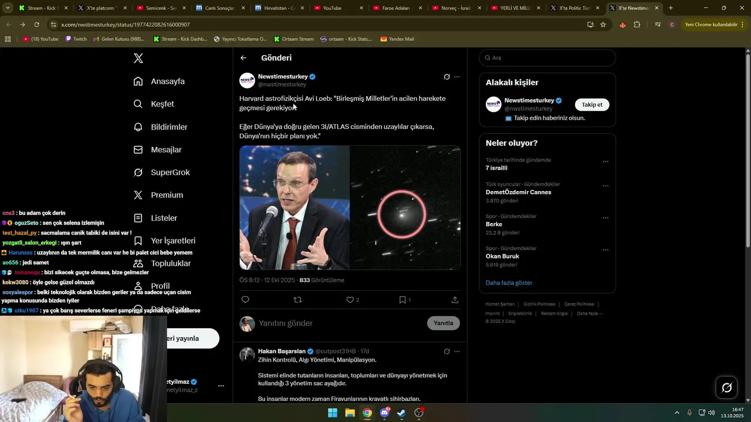Open Gizlilik Politikası footer link
This screenshot has height=422, width=751.
click(x=539, y=304)
